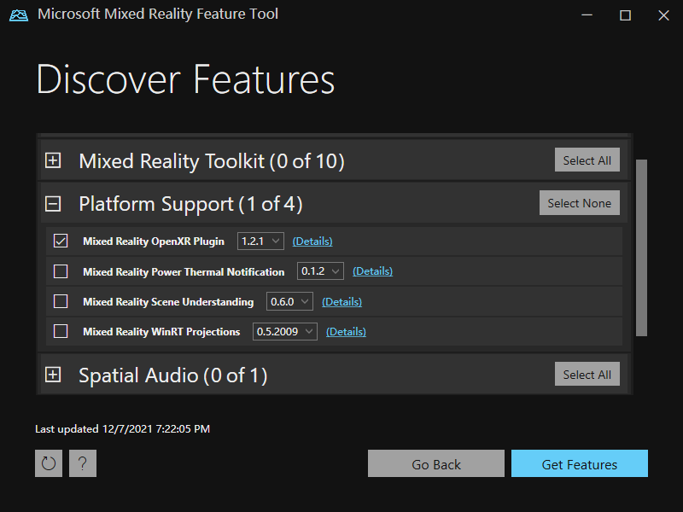The image size is (683, 512).
Task: Click the Spatial Audio (0 of 1) heading
Action: click(x=172, y=375)
